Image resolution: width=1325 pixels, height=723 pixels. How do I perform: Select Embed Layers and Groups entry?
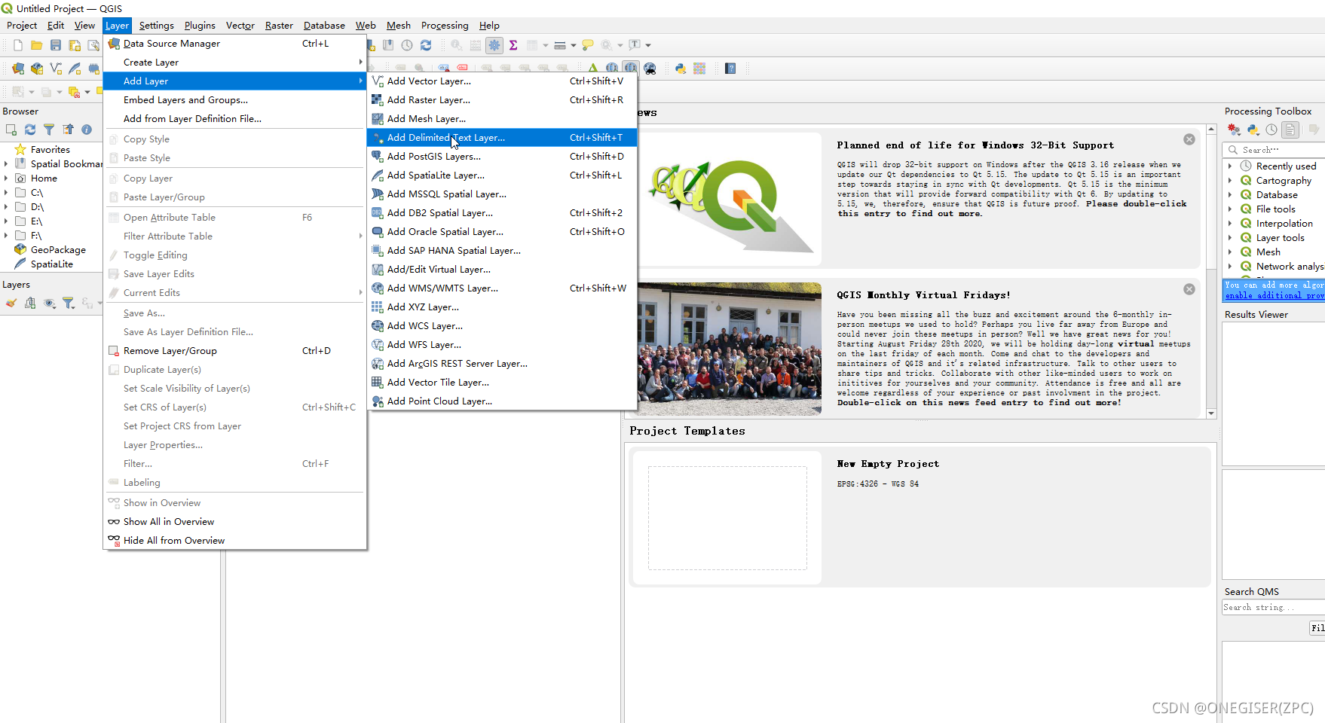point(234,100)
